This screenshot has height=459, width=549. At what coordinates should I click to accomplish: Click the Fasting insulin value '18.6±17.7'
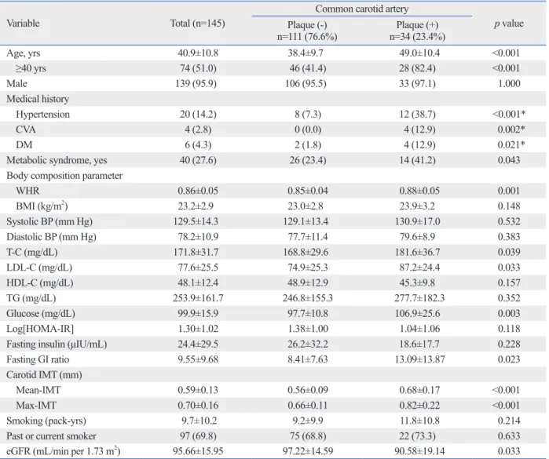point(419,344)
